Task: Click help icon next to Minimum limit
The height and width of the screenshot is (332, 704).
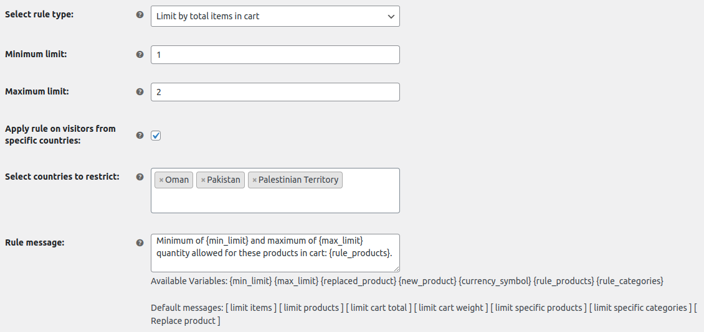Action: coord(140,55)
